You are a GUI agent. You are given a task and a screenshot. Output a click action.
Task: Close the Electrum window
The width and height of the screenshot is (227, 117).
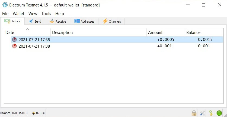coord(220,5)
